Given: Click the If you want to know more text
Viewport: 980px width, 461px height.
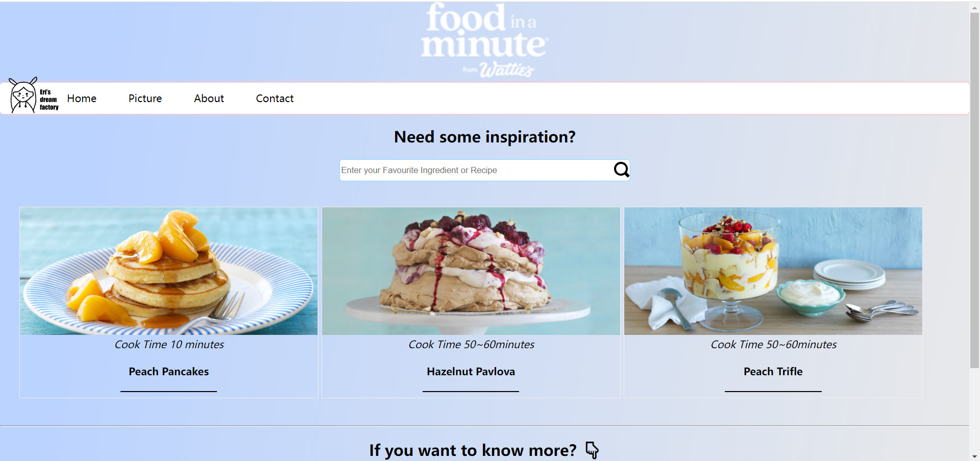Looking at the screenshot, I should point(472,450).
